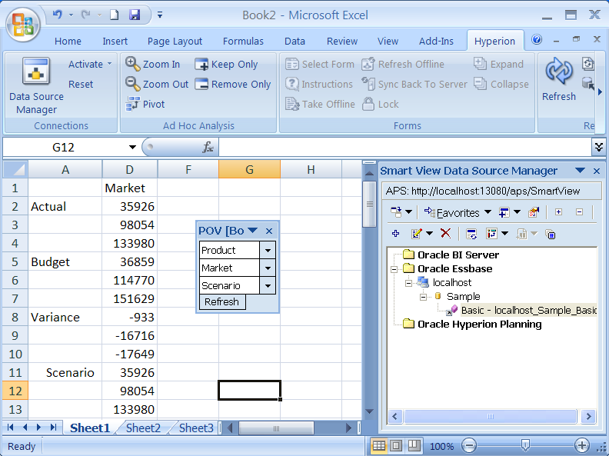The height and width of the screenshot is (456, 609).
Task: Click the Zoom In icon
Action: (x=134, y=65)
